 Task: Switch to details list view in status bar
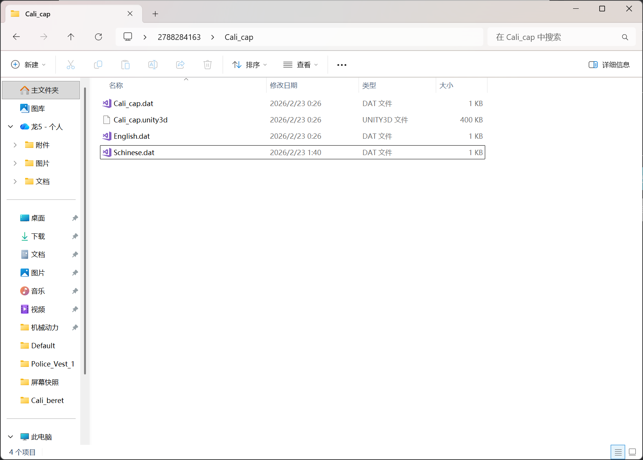pyautogui.click(x=618, y=452)
